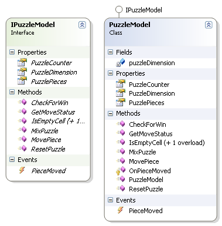Collapse Events section in PuzzleModel class
Viewport: 222px width, 226px height.
tap(111, 200)
